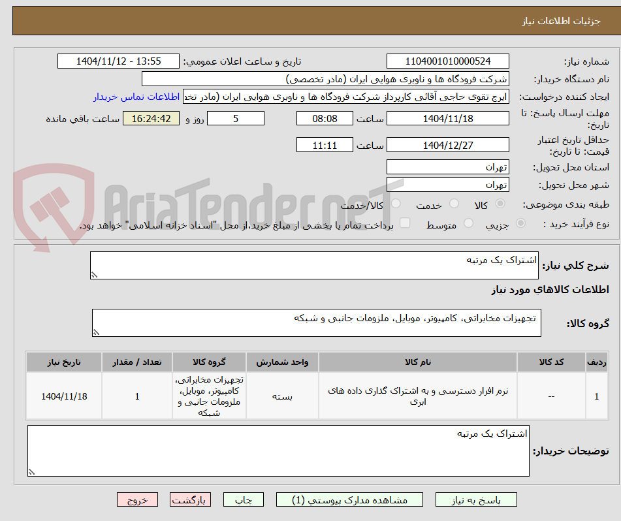
Task: Click resize handle of شرح کلی نیاز box
Action: 94,275
